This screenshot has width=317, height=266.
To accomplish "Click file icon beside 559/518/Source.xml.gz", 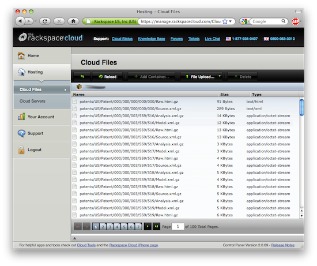I will coord(74,193).
